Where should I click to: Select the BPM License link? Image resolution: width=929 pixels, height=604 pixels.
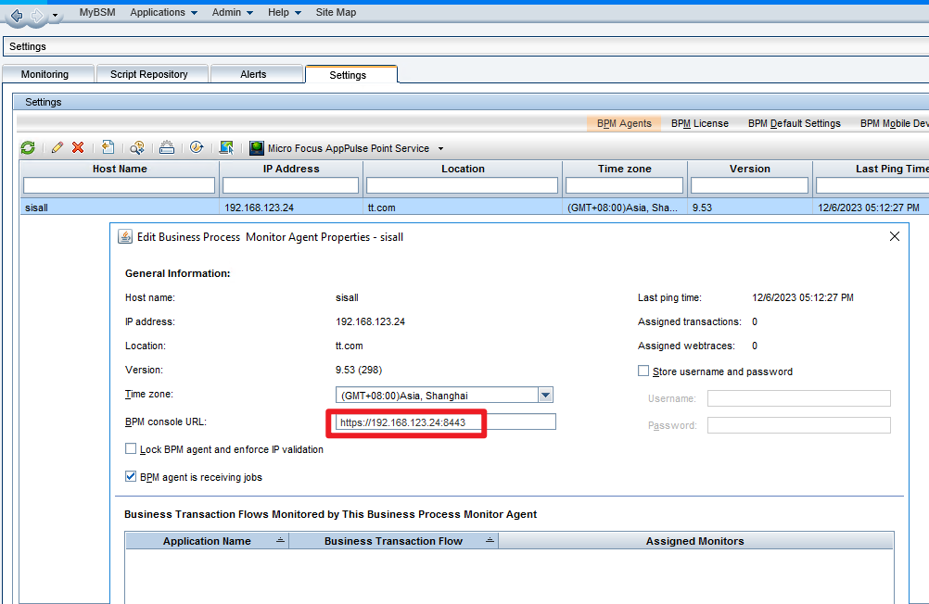699,123
